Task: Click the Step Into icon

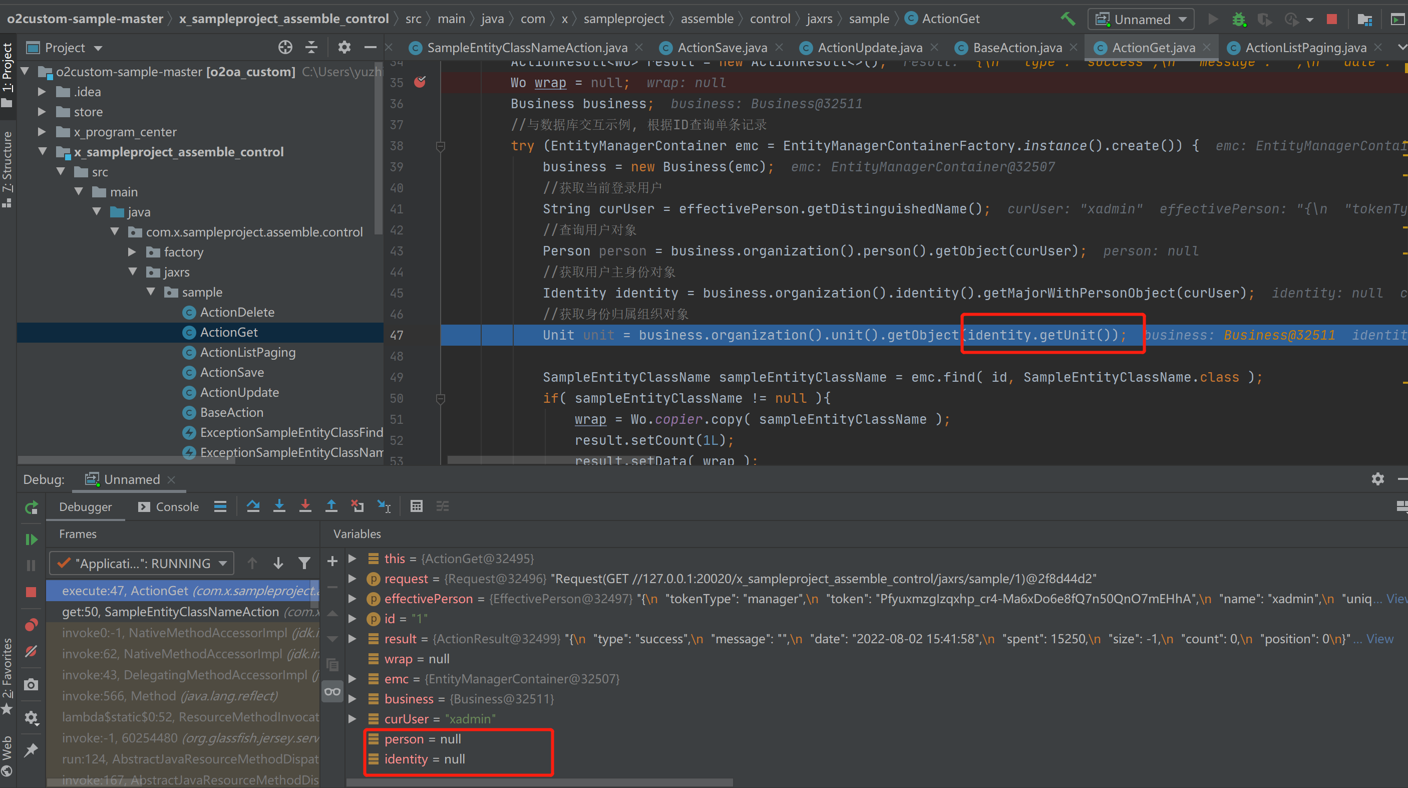Action: 279,506
